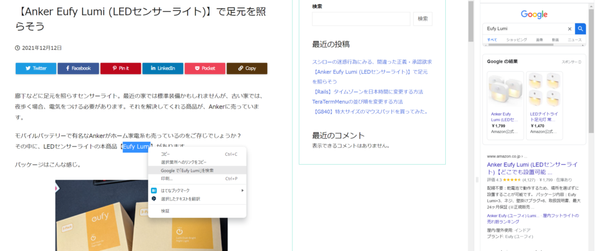Click the highlighted Eufy Lumi text in the article

point(136,147)
